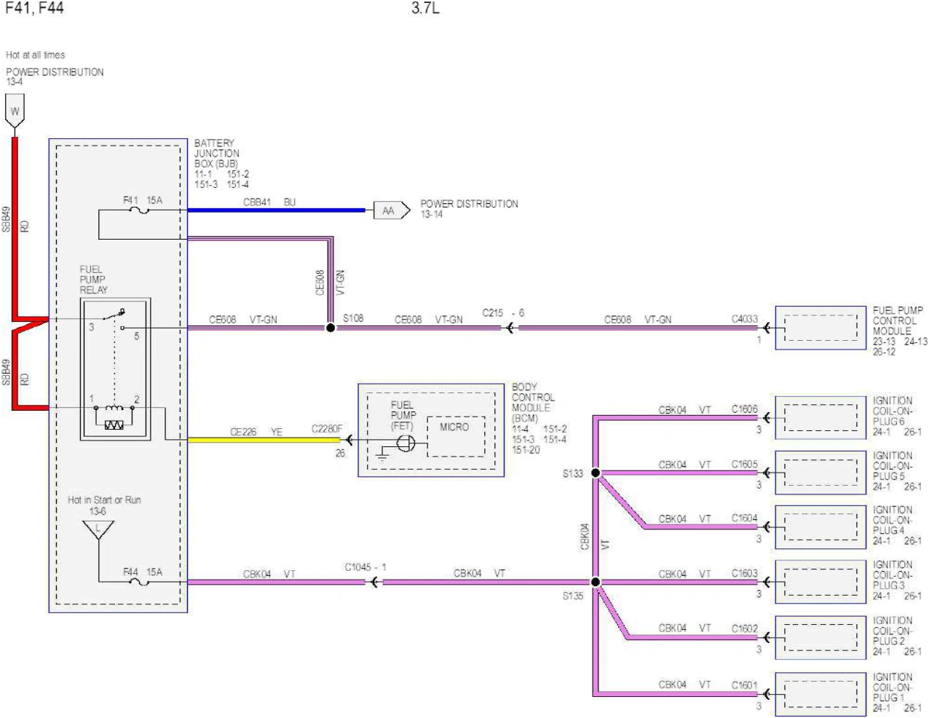
Task: Click the yellow CE226 wire
Action: click(x=264, y=440)
